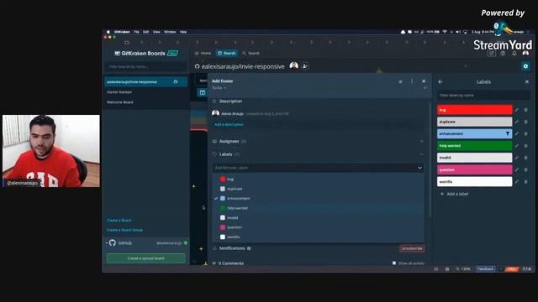
Task: Click the filter icon on enhancement label
Action: pos(508,134)
